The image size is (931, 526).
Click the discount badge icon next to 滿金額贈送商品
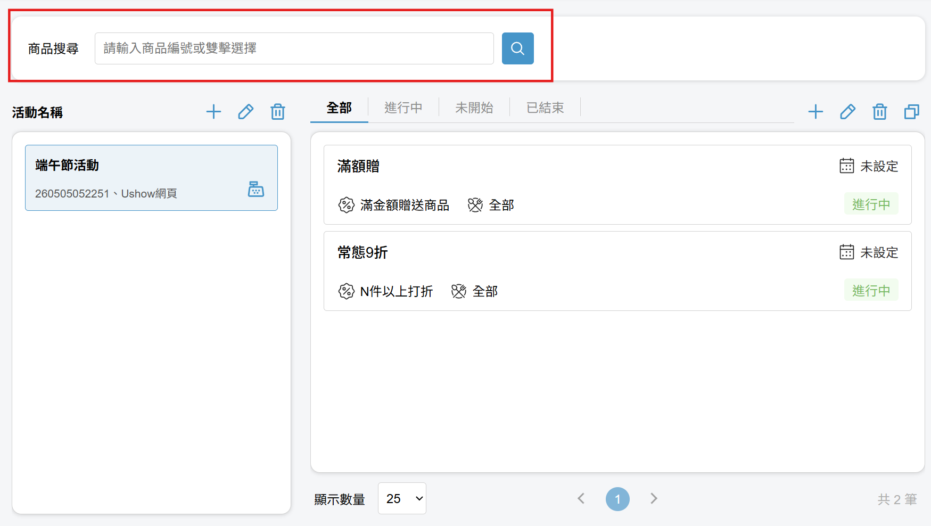pyautogui.click(x=346, y=205)
